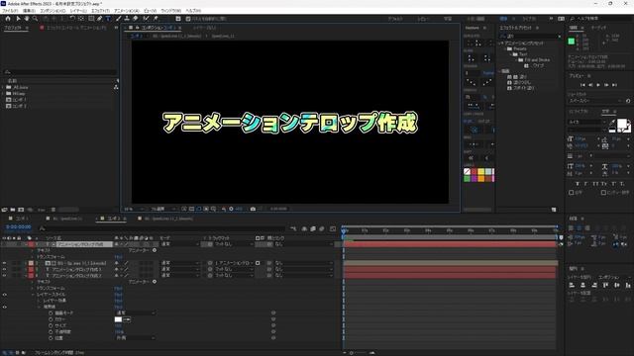Click the Animator add button on layer 1
The image size is (634, 356).
155,250
